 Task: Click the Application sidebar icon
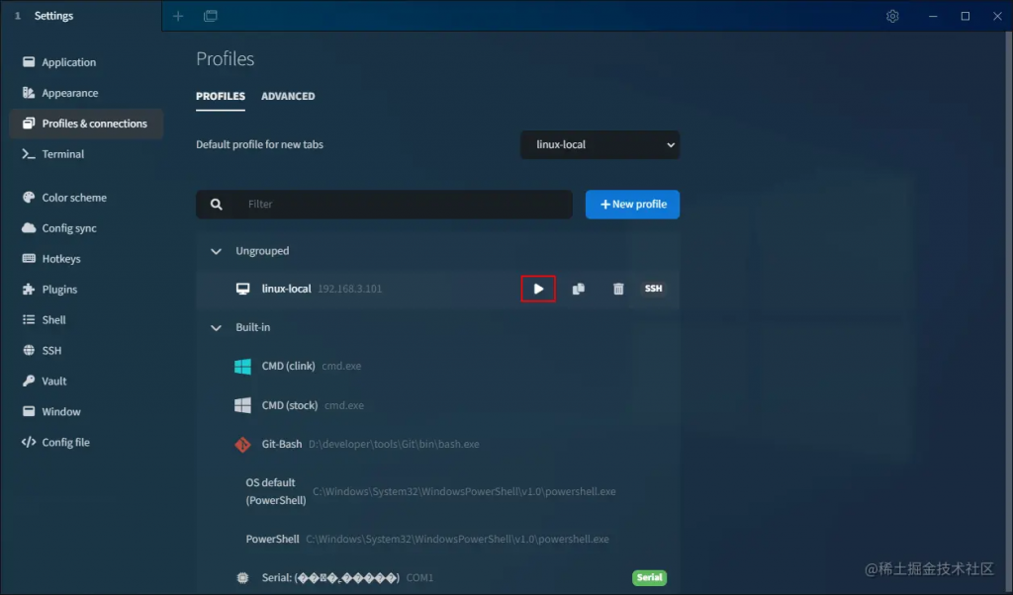pyautogui.click(x=29, y=62)
